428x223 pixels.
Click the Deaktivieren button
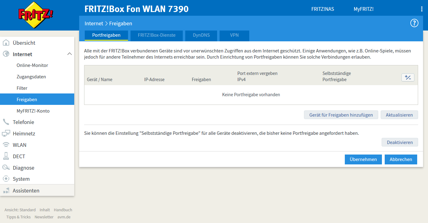[400, 142]
